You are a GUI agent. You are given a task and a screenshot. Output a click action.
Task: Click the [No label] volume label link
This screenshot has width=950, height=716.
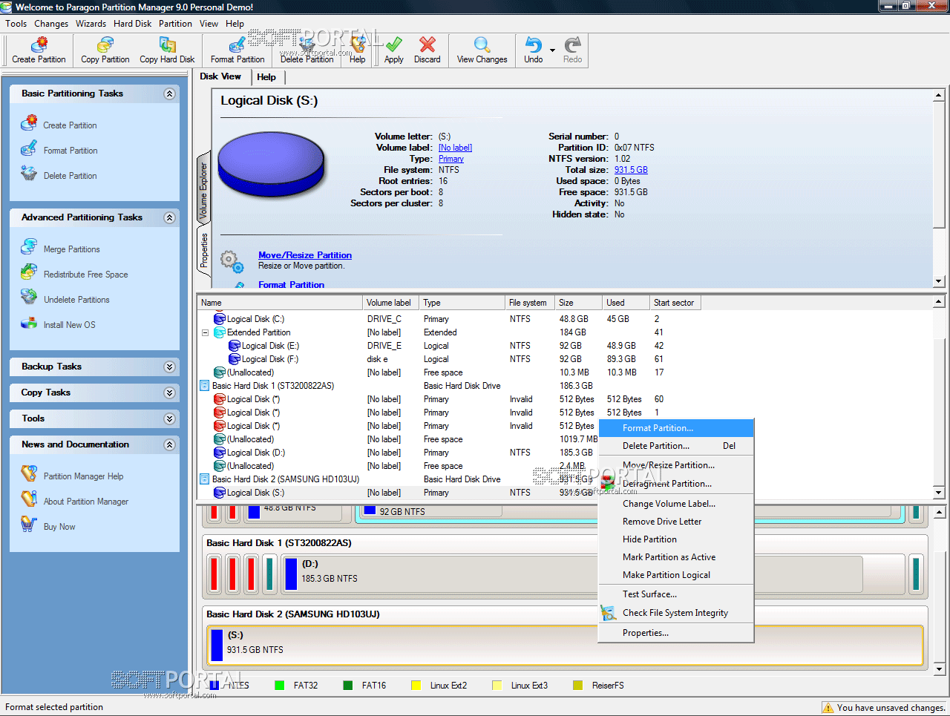point(455,148)
